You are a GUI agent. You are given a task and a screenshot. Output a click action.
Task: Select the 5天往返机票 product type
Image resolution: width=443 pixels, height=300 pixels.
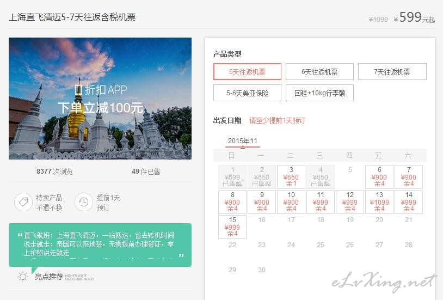247,72
